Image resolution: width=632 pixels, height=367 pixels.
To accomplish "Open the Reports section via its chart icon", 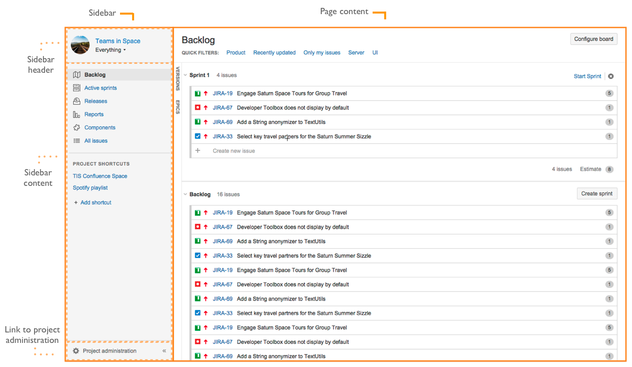I will tap(75, 114).
